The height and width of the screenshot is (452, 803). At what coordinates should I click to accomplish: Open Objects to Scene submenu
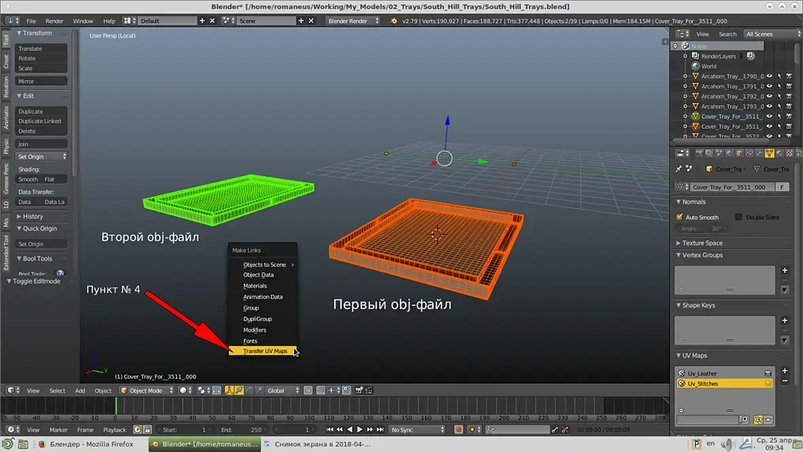[264, 264]
